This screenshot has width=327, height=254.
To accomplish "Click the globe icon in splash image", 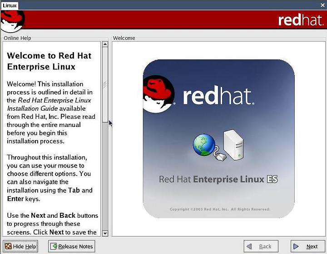I will pyautogui.click(x=204, y=145).
